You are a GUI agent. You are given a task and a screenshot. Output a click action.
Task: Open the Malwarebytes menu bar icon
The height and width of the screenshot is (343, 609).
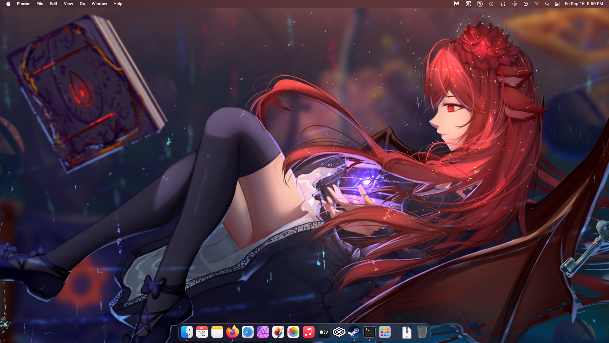coord(456,4)
